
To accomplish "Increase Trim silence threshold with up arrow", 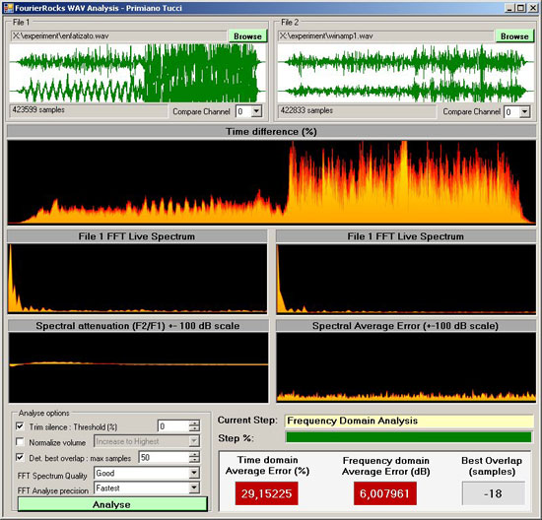I will click(194, 423).
